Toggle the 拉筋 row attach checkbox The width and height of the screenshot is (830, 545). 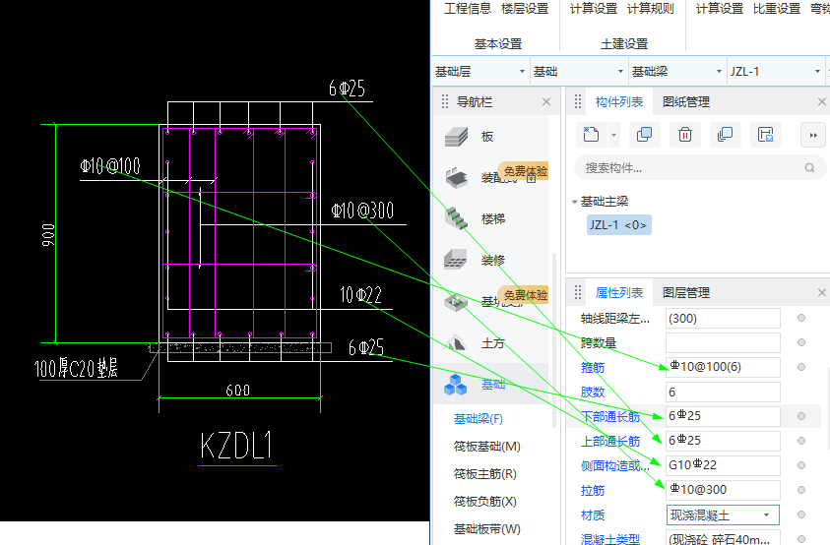800,490
